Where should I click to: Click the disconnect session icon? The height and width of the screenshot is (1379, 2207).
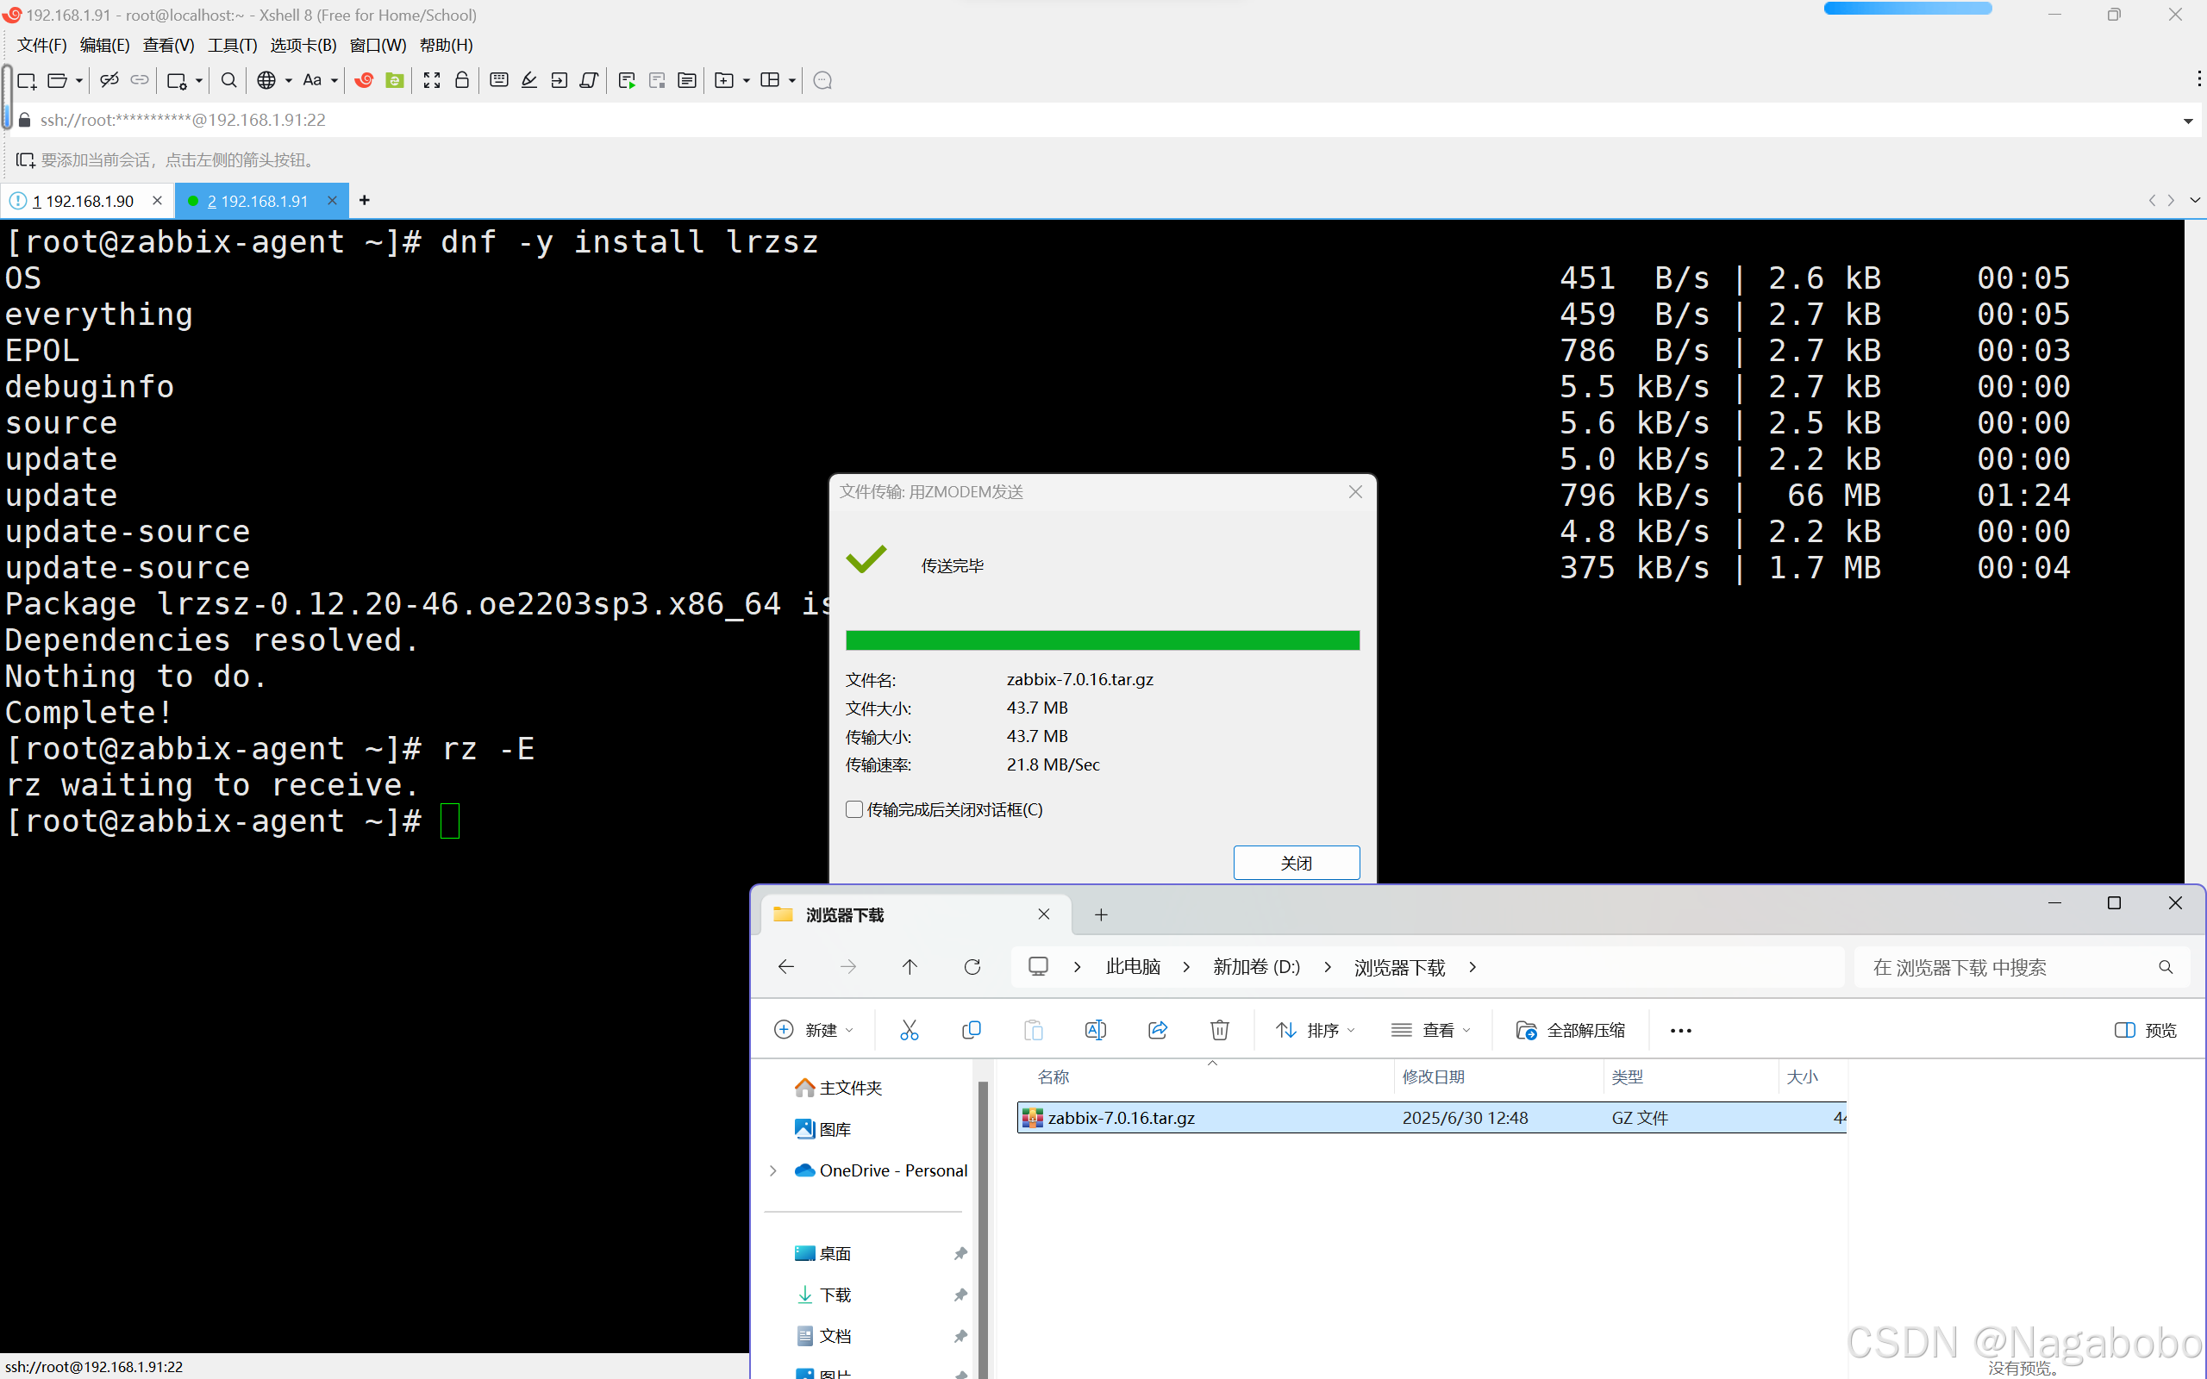click(109, 80)
